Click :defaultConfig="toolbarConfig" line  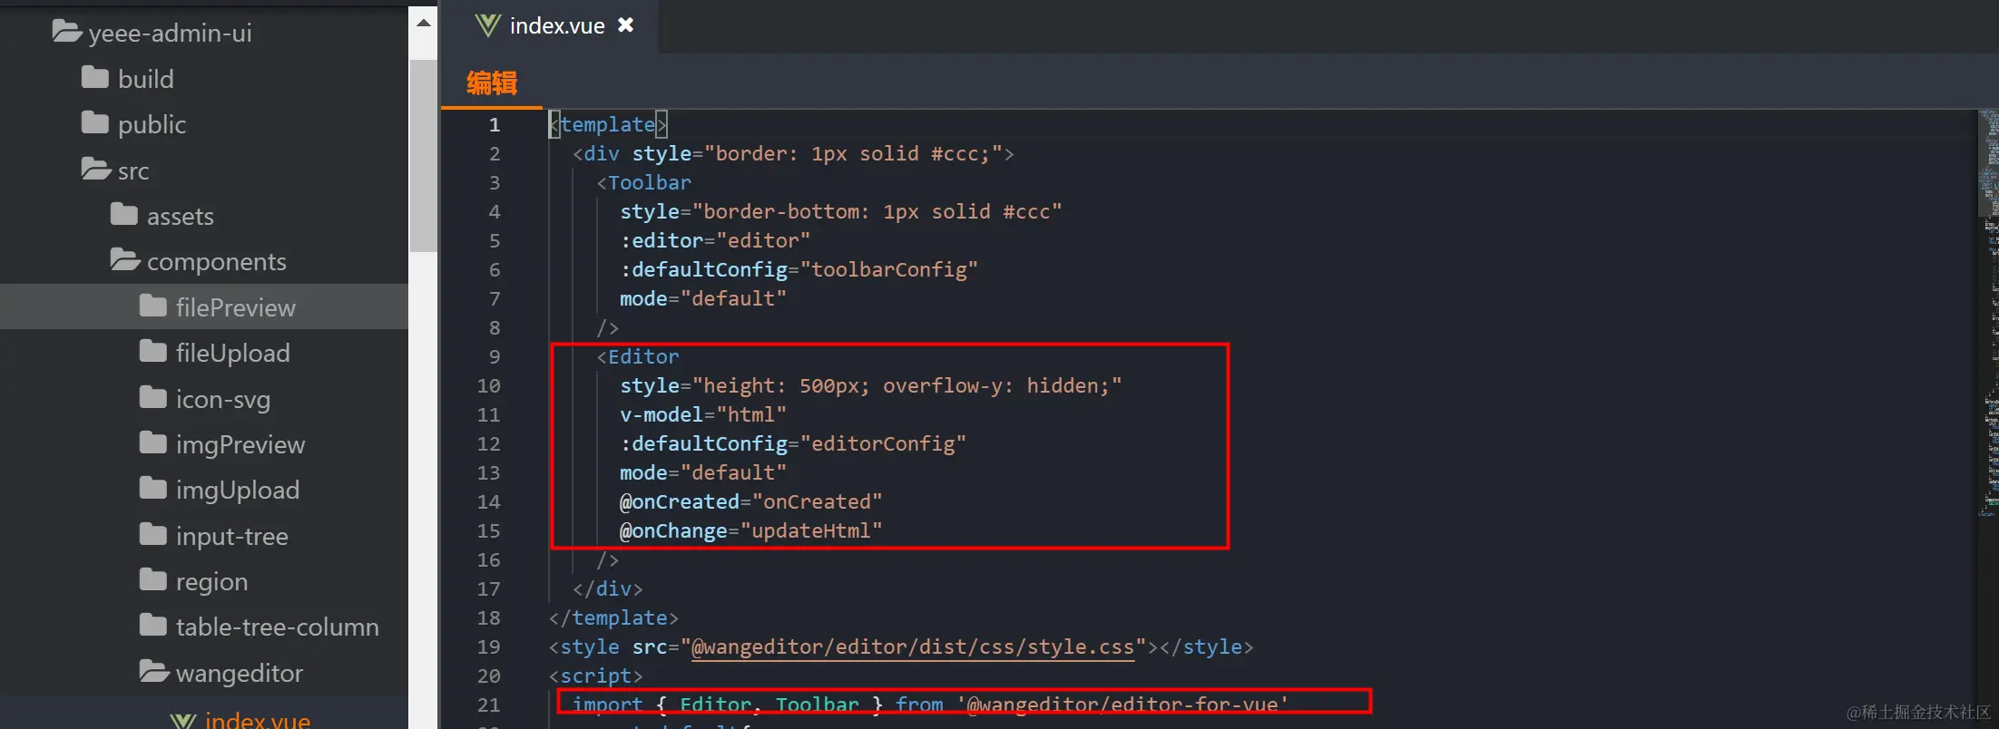pos(799,269)
